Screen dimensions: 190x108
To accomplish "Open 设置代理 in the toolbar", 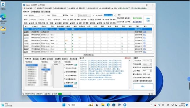I will point(80,8).
